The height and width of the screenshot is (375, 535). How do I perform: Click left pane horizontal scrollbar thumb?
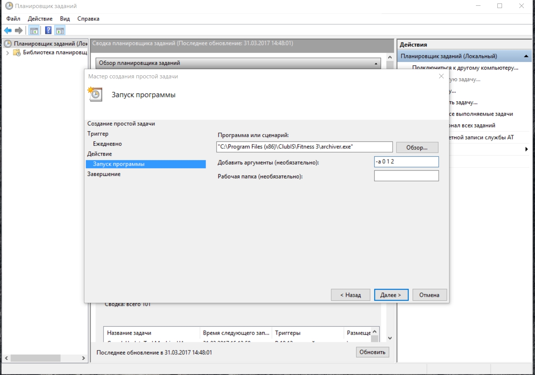(x=36, y=358)
